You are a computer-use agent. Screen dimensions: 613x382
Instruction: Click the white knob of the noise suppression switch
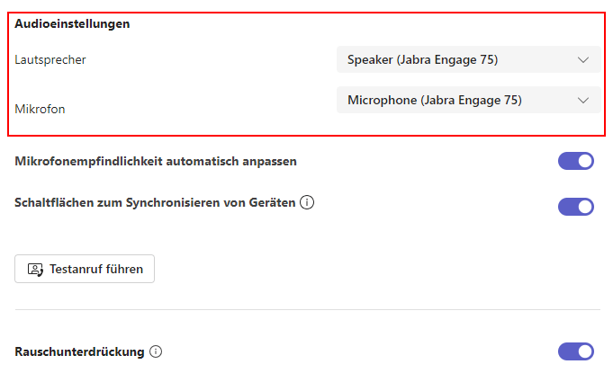pyautogui.click(x=585, y=351)
